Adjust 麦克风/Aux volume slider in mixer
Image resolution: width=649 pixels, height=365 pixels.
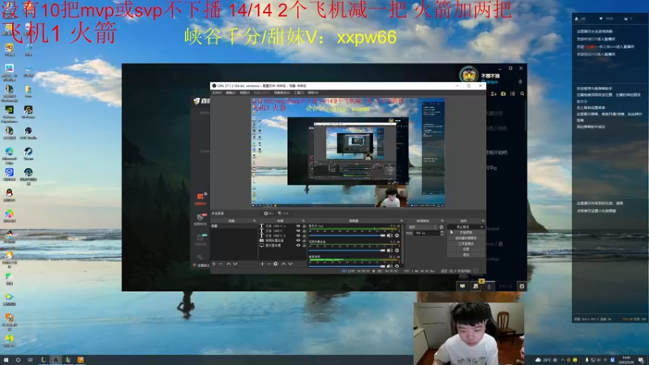347,235
